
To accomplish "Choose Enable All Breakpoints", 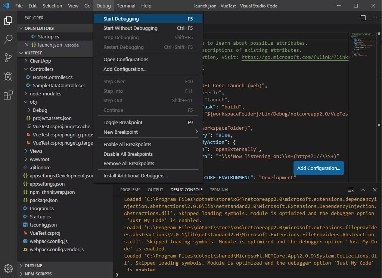I will [x=127, y=144].
